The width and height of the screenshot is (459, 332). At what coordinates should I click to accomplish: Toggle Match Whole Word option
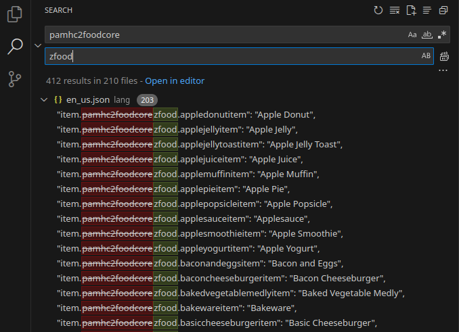[x=427, y=34]
